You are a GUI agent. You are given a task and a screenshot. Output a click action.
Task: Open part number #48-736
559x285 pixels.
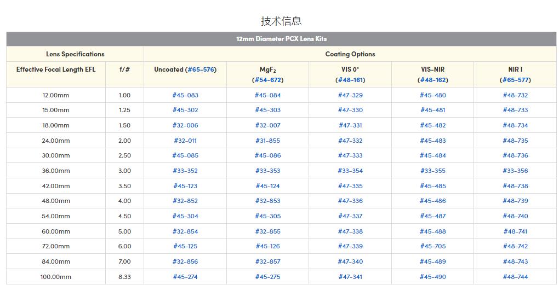(x=515, y=155)
